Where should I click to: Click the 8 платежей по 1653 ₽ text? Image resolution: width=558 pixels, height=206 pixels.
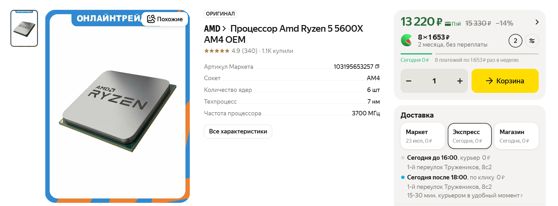pos(477,60)
